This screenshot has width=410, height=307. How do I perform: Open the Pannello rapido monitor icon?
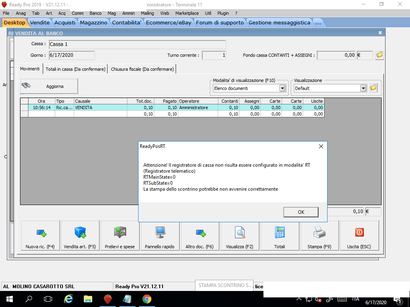(x=160, y=232)
